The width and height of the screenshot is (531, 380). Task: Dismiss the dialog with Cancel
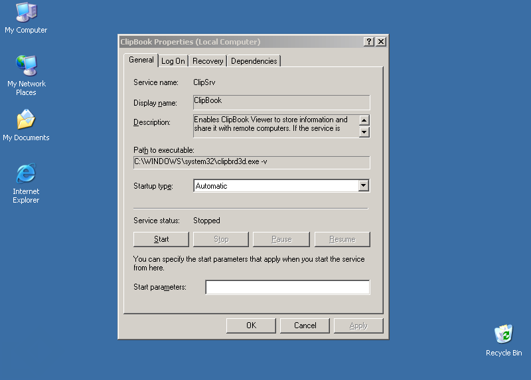pos(305,326)
